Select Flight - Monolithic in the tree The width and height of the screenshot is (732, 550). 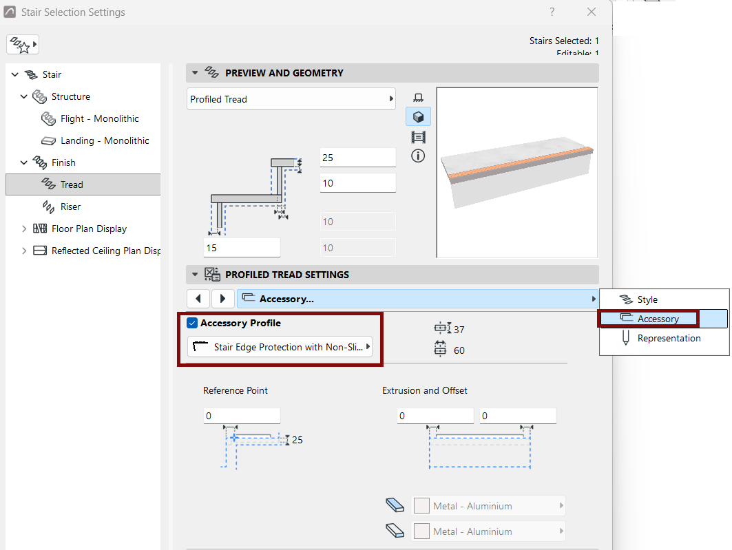[x=99, y=118]
